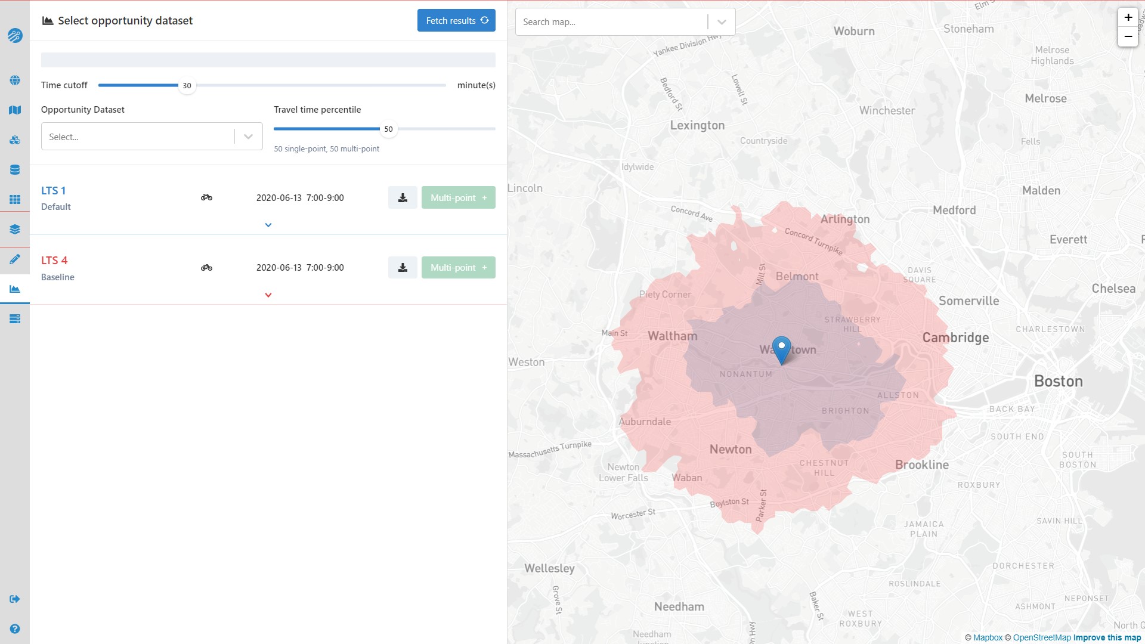Expand the LTS 4 result details chevron
Image resolution: width=1145 pixels, height=644 pixels.
pos(267,294)
